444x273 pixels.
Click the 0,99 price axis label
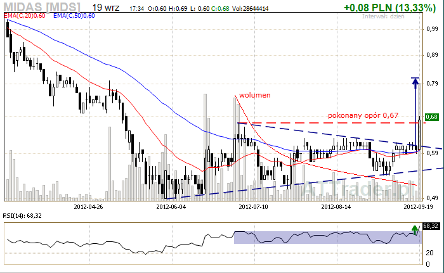click(432, 29)
